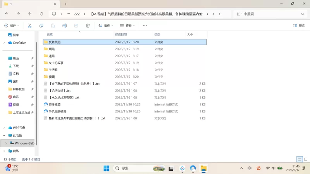Navigate back with the back arrow
The height and width of the screenshot is (174, 310).
coord(7,14)
